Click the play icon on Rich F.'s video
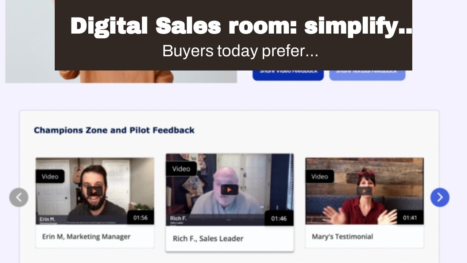 point(229,190)
